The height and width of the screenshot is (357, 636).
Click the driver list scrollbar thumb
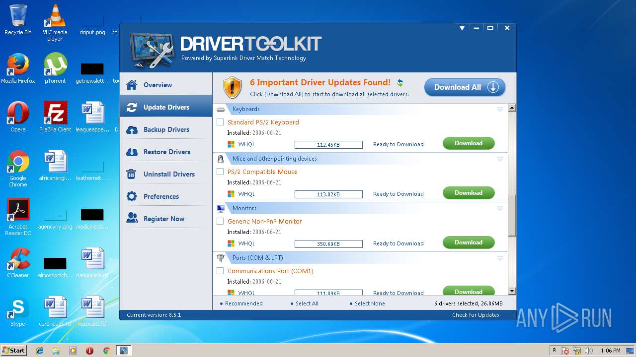pos(512,215)
